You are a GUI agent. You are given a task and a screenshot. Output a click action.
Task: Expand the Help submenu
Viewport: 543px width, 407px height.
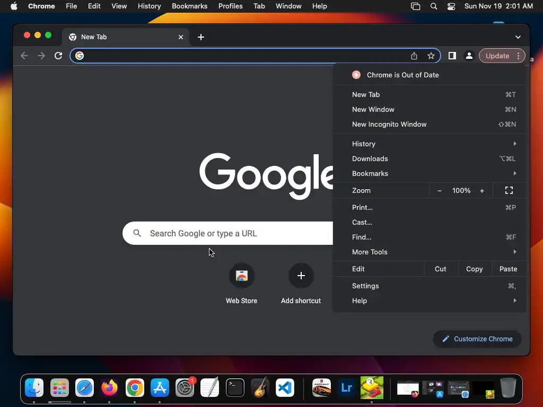tap(430, 301)
